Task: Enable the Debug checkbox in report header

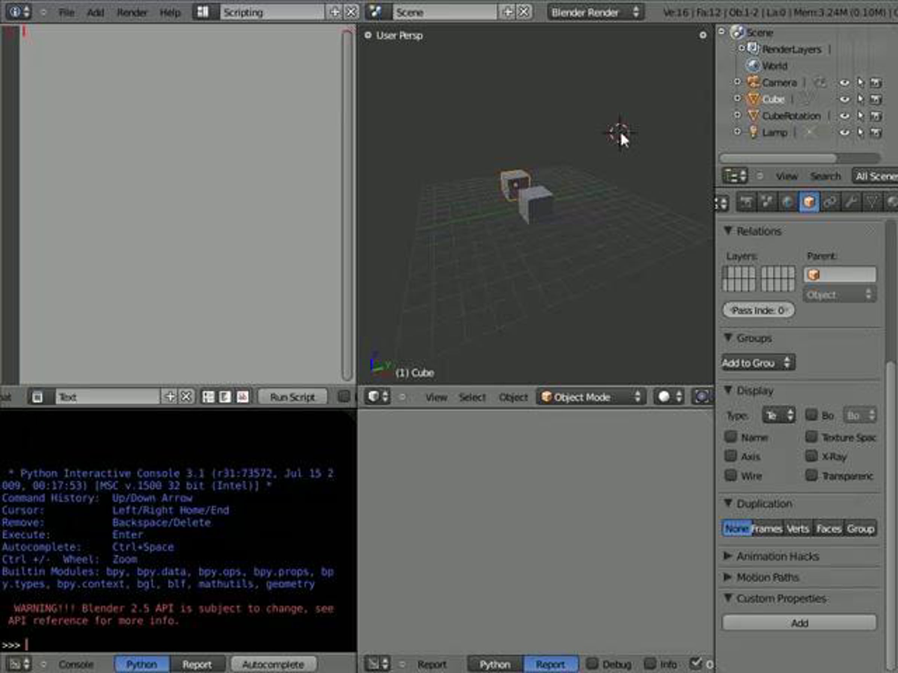Action: 592,664
